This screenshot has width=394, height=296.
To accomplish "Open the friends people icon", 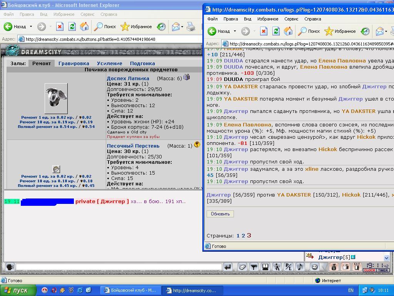I will 346,267.
